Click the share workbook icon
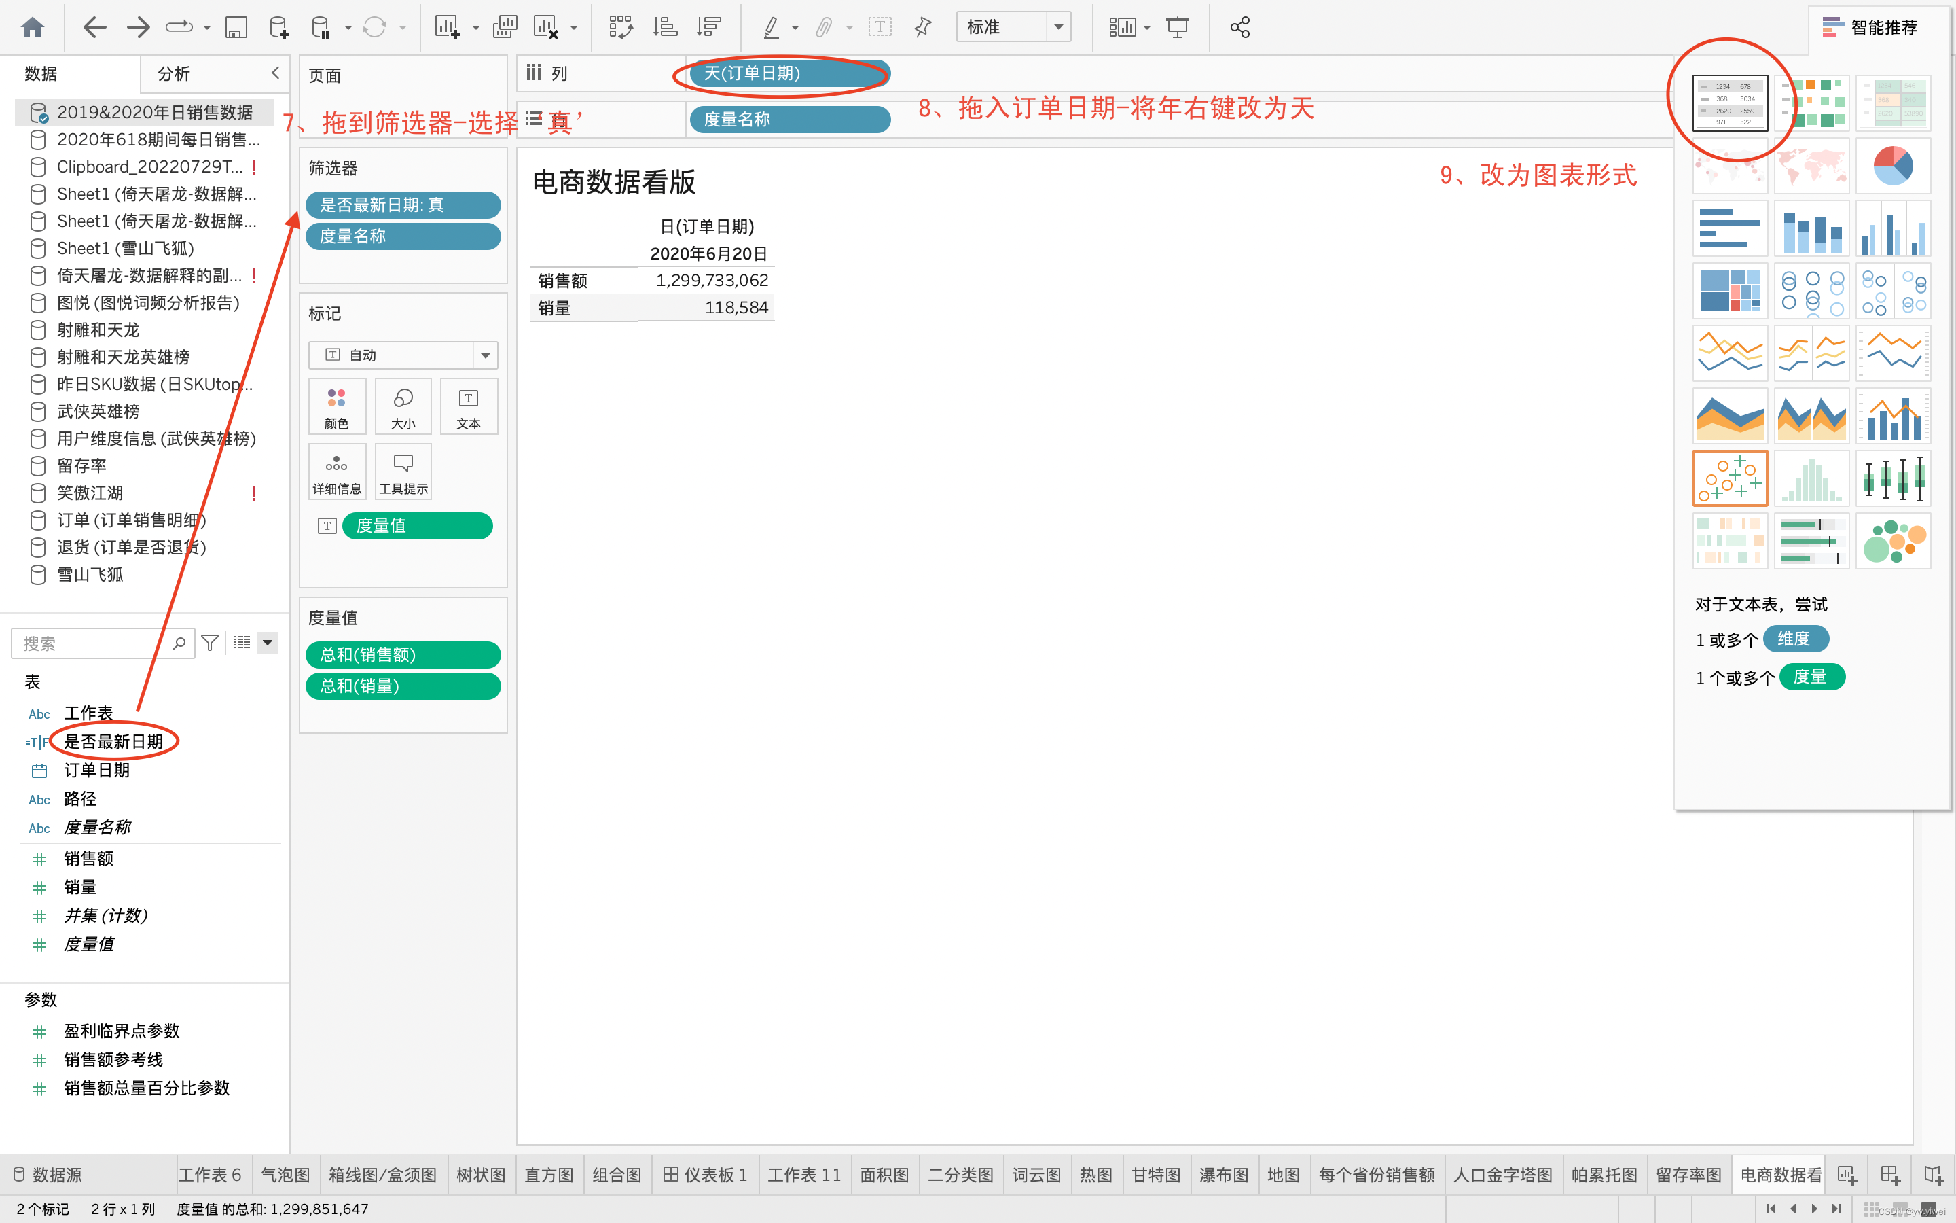Viewport: 1956px width, 1223px height. (1240, 27)
